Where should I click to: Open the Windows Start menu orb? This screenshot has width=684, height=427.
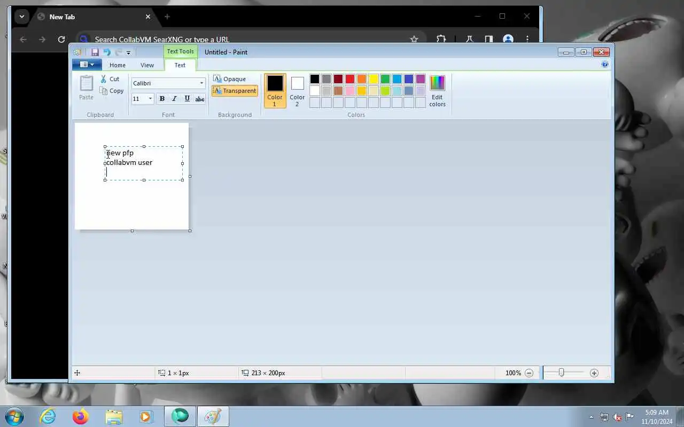[x=14, y=416]
